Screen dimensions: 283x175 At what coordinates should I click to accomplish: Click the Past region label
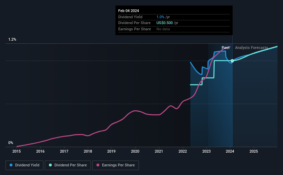coord(225,48)
